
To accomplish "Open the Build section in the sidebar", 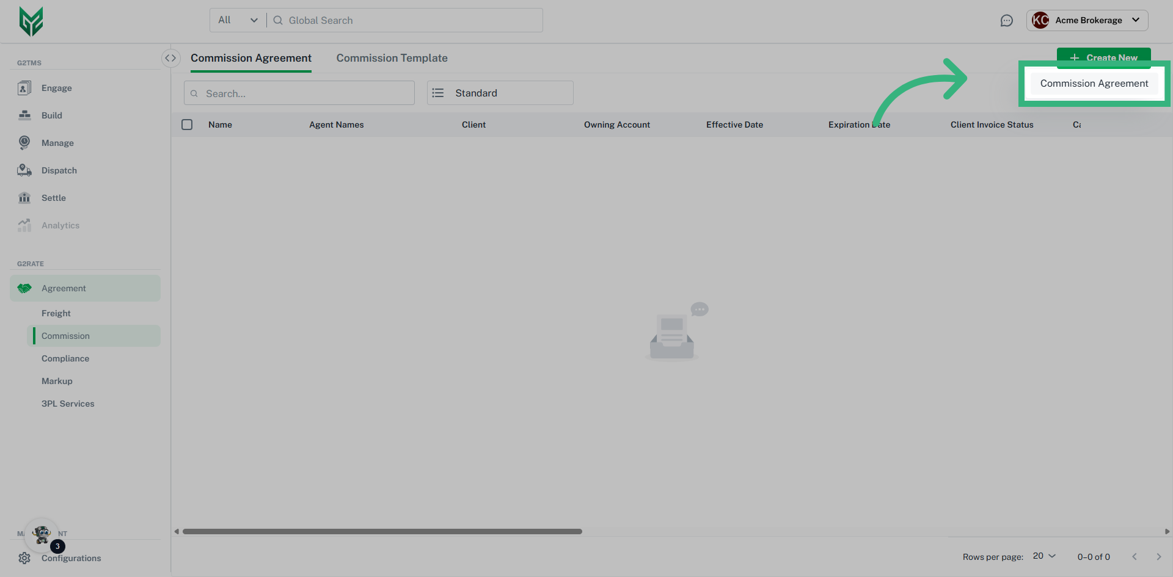I will pos(51,115).
